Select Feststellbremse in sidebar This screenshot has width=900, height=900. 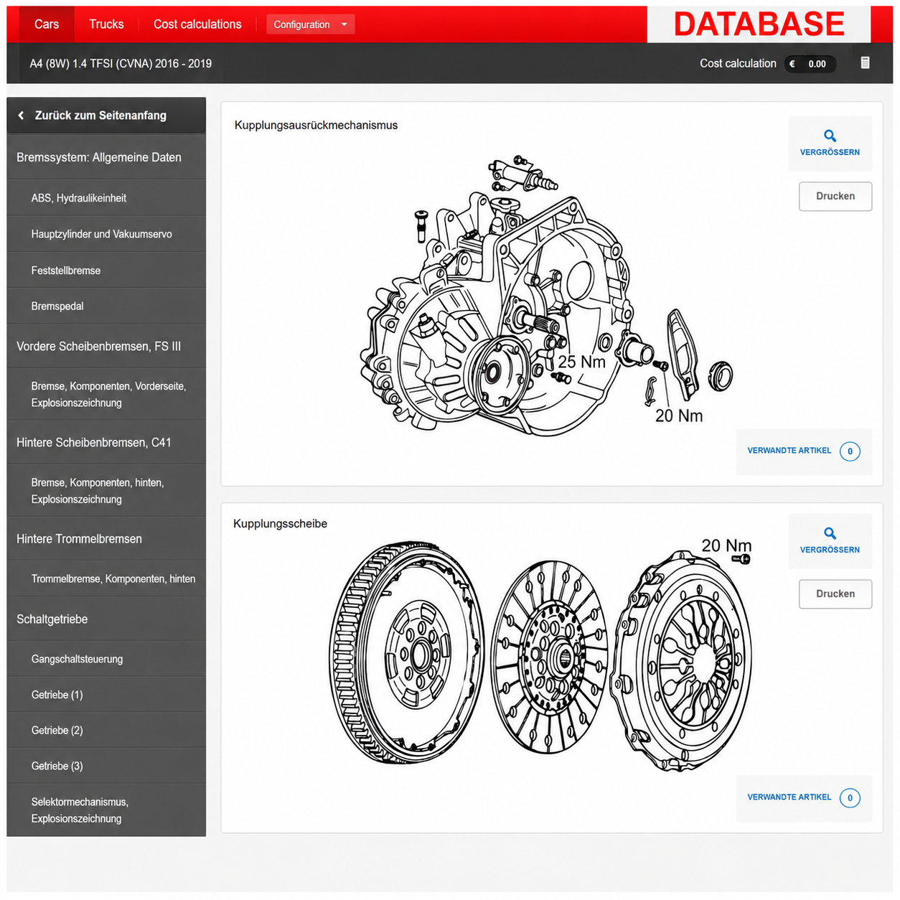[106, 271]
